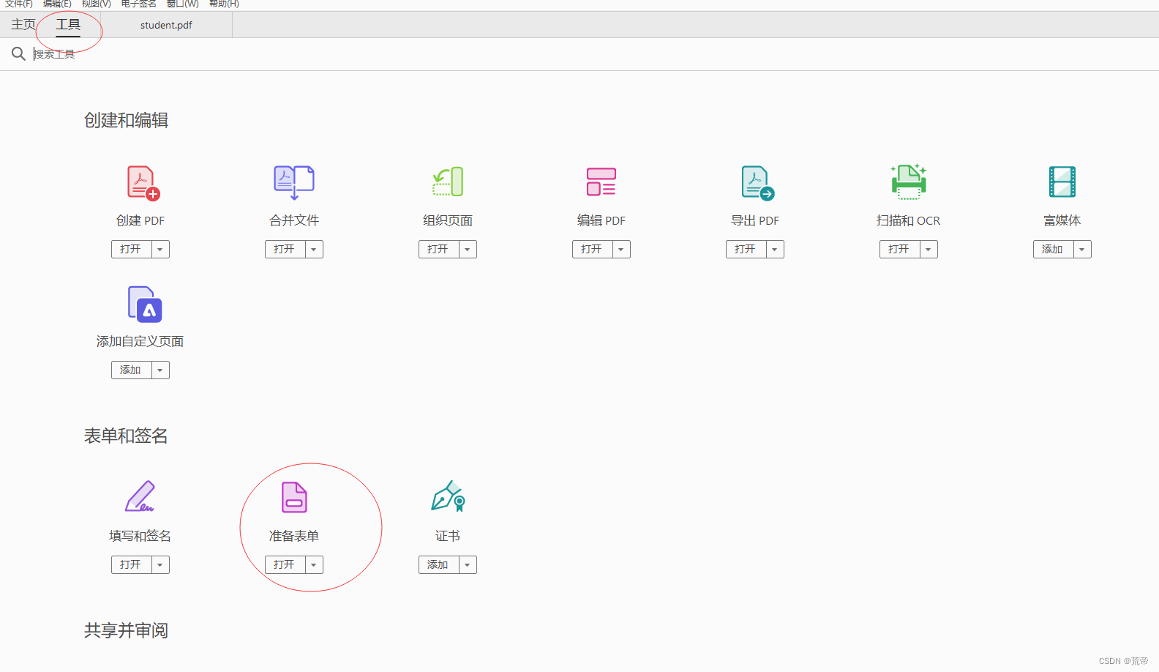Click the 准备表单 form icon
Screen dimensions: 1159x672
coord(294,497)
